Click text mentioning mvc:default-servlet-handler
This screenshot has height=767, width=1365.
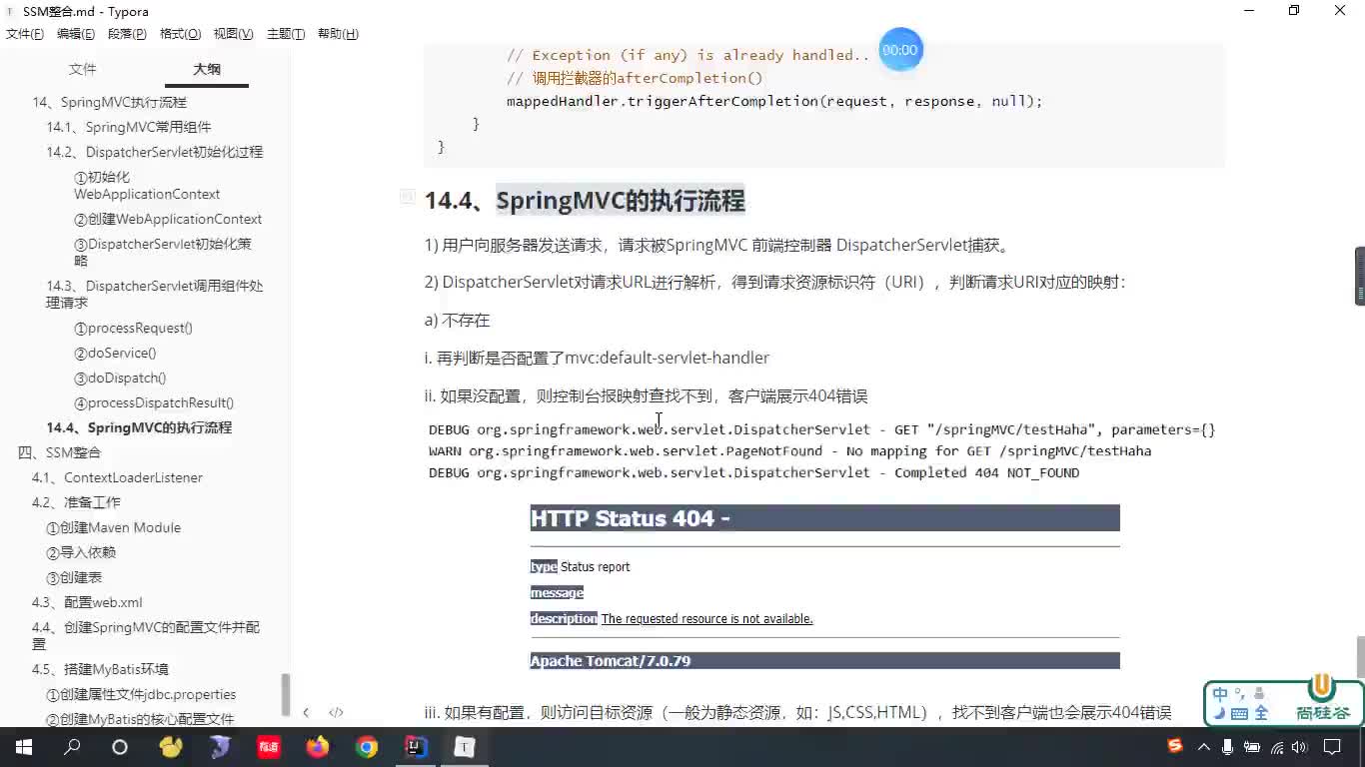pos(597,358)
